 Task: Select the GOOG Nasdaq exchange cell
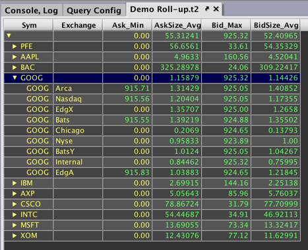click(78, 99)
